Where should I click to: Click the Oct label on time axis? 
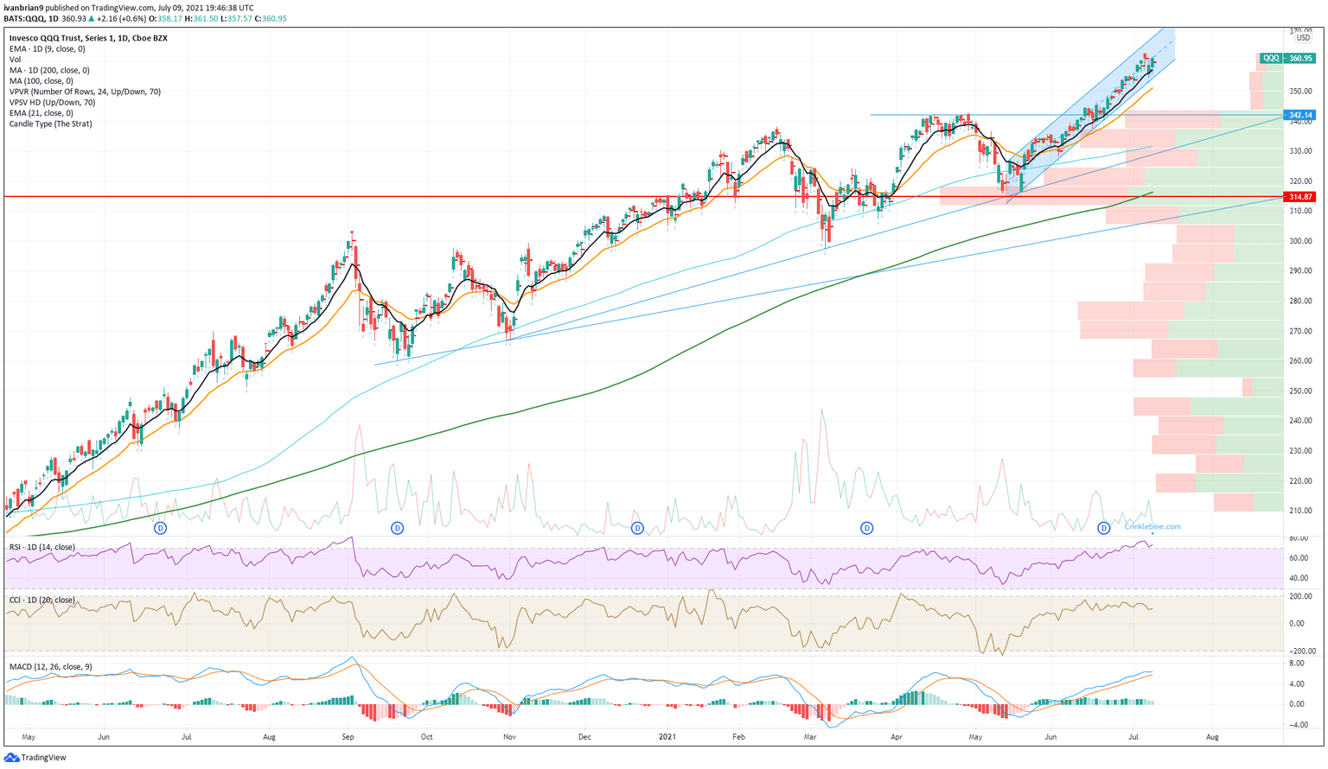(426, 737)
